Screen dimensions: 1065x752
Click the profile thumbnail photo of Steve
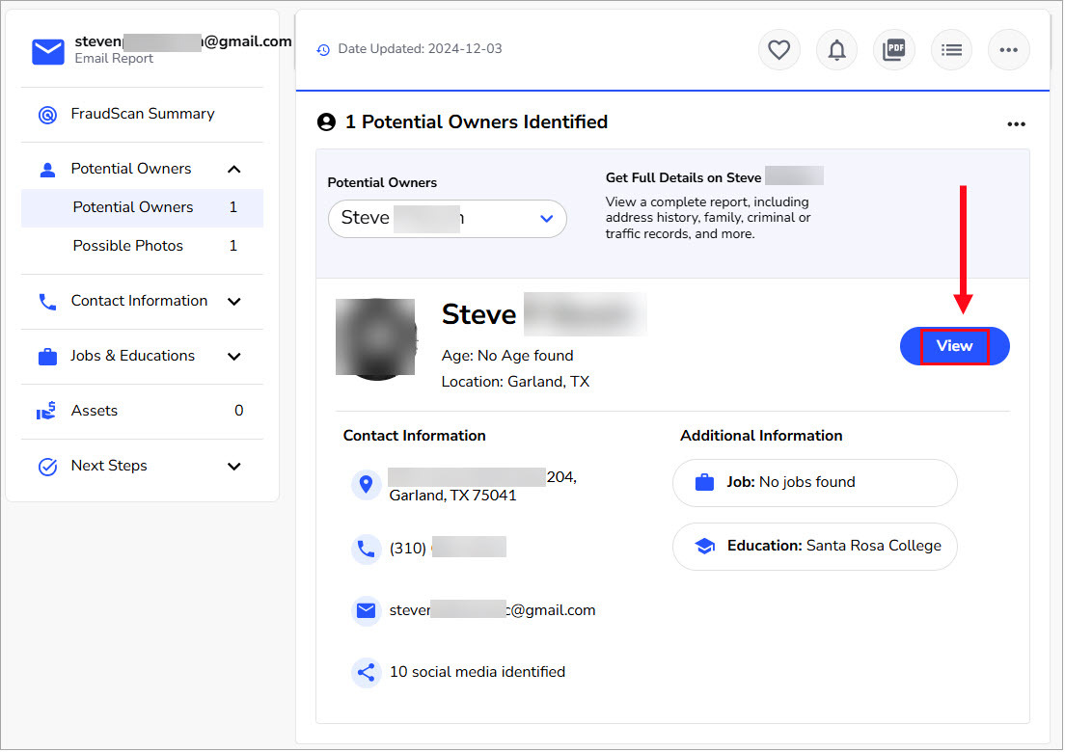click(376, 337)
